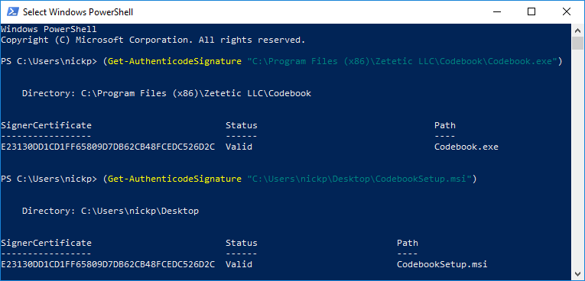The height and width of the screenshot is (281, 585).
Task: Click the first Valid status value
Action: tap(239, 147)
